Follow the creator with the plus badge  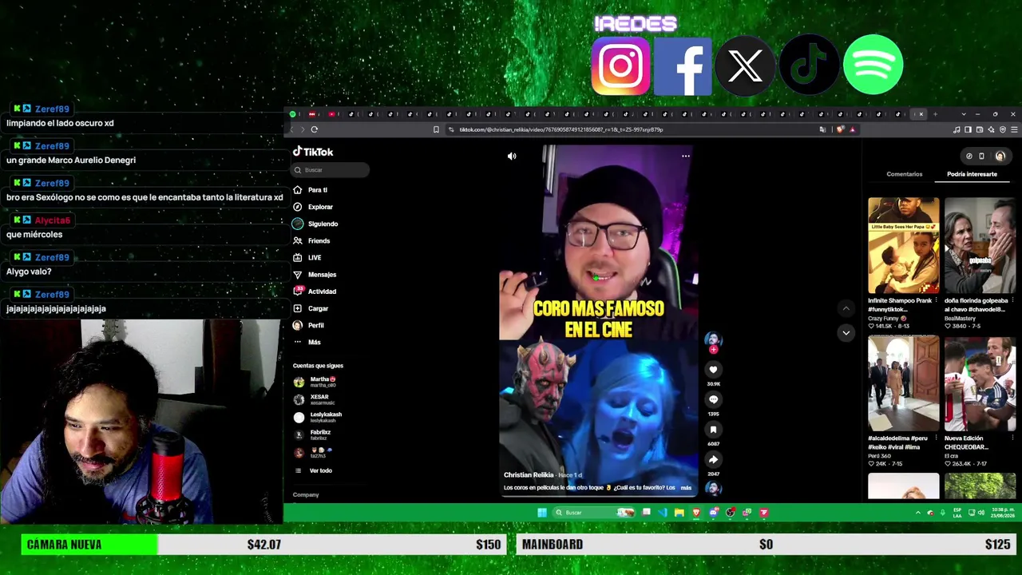coord(713,350)
